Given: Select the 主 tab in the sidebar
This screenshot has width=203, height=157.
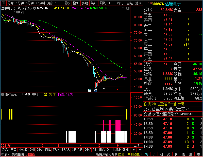Looking at the screenshot, I should tap(191, 154).
